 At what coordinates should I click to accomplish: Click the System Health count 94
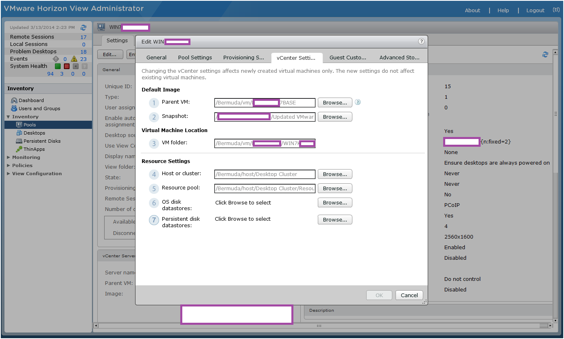coord(50,74)
